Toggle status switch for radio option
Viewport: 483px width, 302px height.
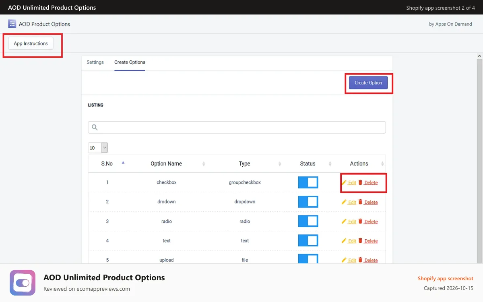click(308, 221)
